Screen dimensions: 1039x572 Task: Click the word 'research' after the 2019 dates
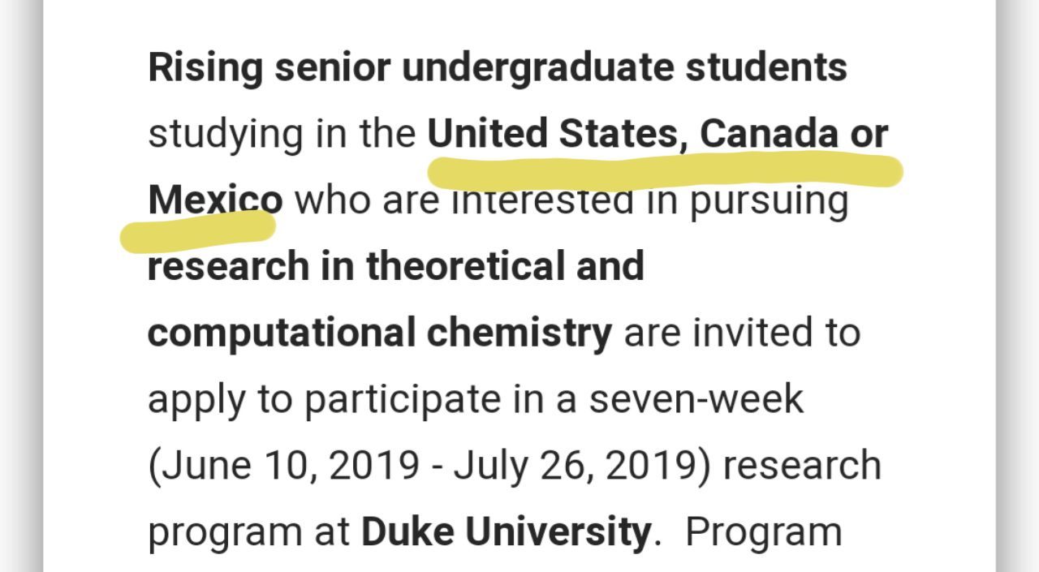click(x=803, y=466)
